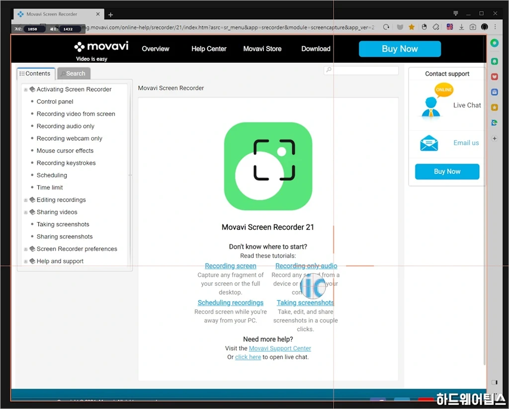Open the round profile avatar icon
Viewport: 509px width, 409px height.
click(x=484, y=27)
